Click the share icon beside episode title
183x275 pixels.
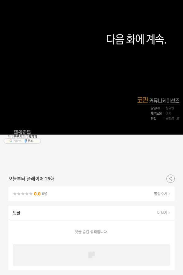(x=170, y=179)
